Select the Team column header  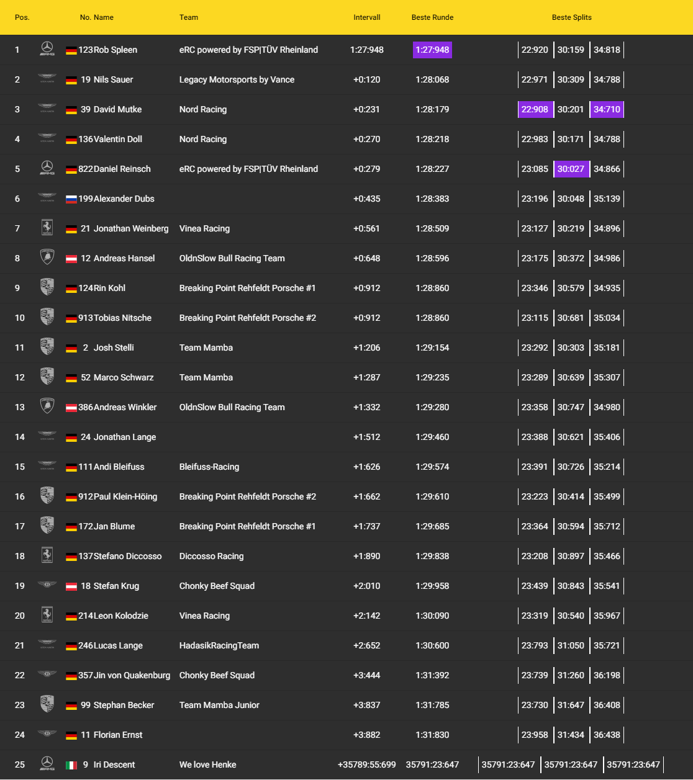tap(189, 17)
